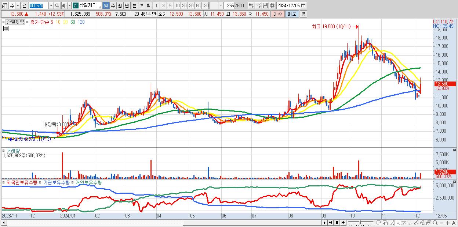Click the panel layout icon at top-left

[x=5, y=5]
